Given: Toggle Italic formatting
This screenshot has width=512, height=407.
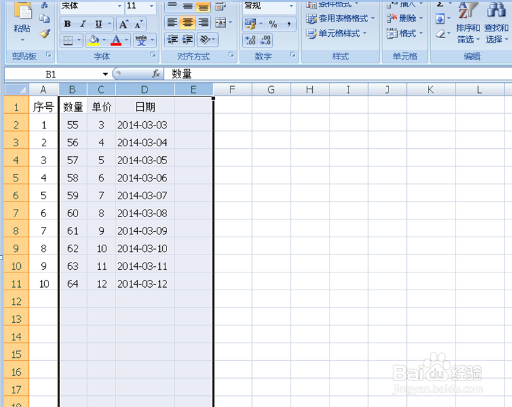Looking at the screenshot, I should pos(83,24).
